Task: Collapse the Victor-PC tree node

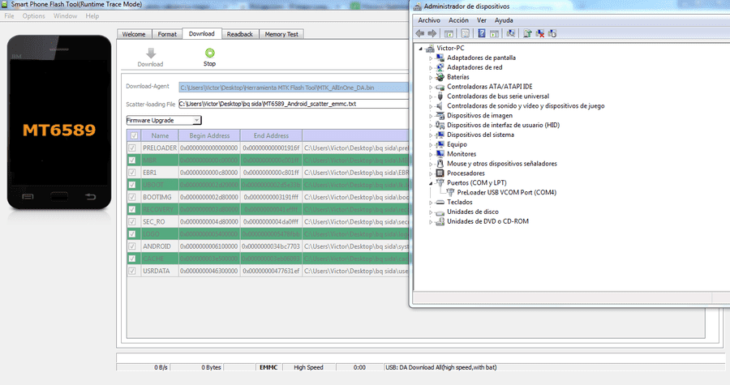Action: [x=421, y=49]
